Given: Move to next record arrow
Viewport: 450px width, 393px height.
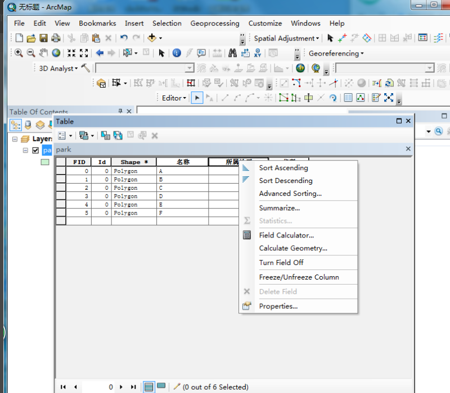Looking at the screenshot, I should pos(121,387).
